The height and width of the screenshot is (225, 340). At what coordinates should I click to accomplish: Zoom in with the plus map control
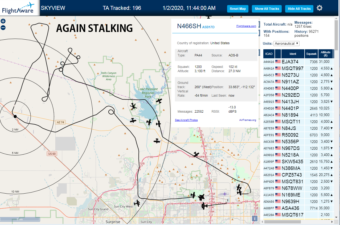point(3,21)
